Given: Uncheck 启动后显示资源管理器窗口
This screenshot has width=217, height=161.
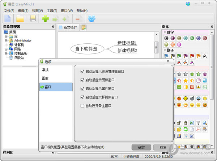Looking at the screenshot, I should pyautogui.click(x=82, y=71).
